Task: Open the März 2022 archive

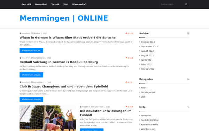Action: point(146,65)
